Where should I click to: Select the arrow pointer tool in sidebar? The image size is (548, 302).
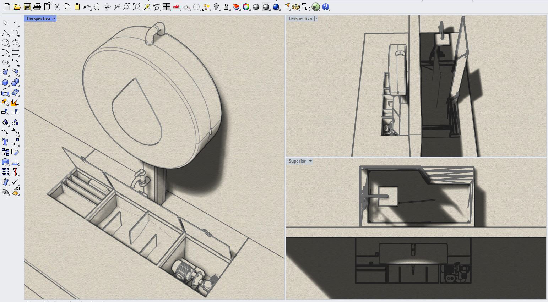(5, 23)
